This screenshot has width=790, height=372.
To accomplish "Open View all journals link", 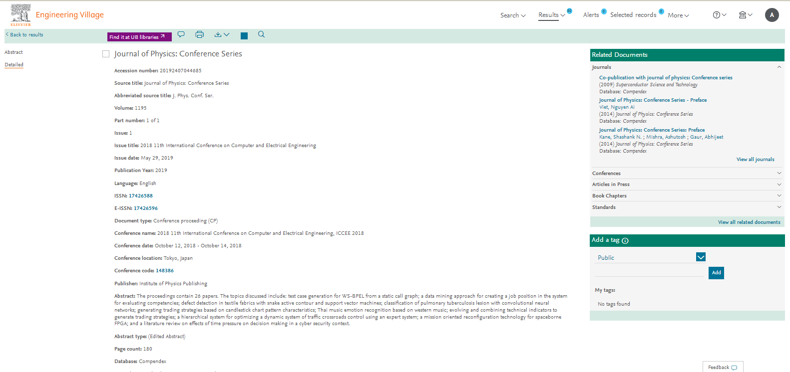I will (755, 160).
